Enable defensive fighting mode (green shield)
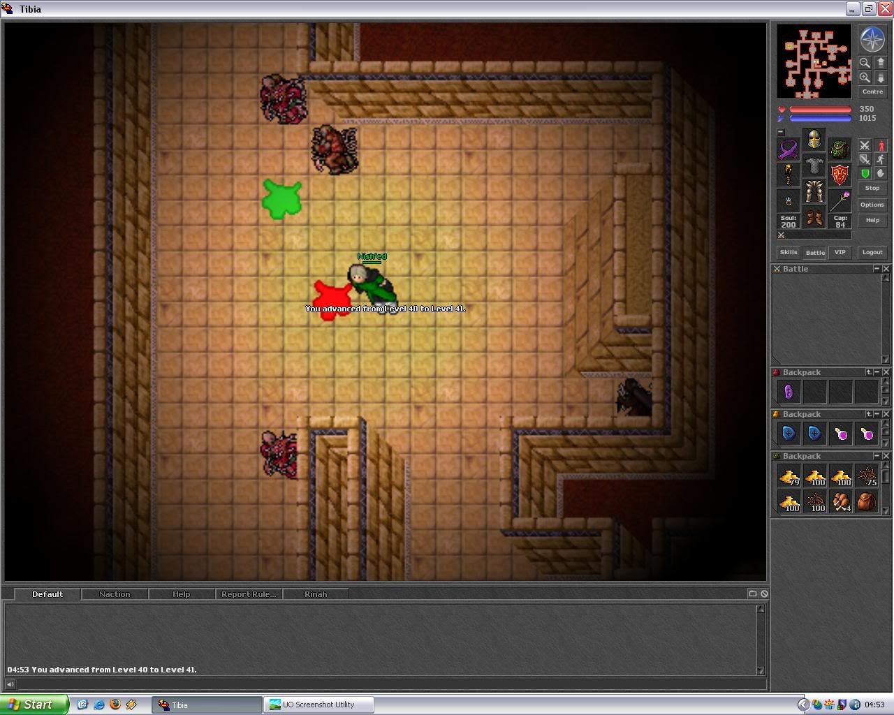 [x=865, y=173]
